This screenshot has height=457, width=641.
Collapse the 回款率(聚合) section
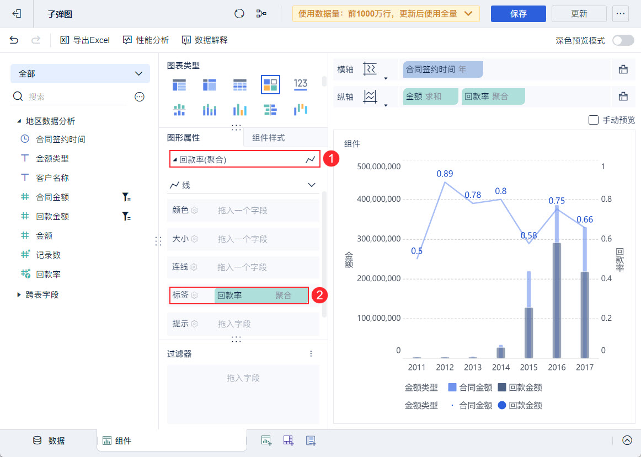(175, 160)
